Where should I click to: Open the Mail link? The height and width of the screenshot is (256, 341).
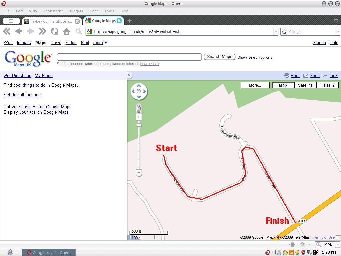click(x=85, y=42)
